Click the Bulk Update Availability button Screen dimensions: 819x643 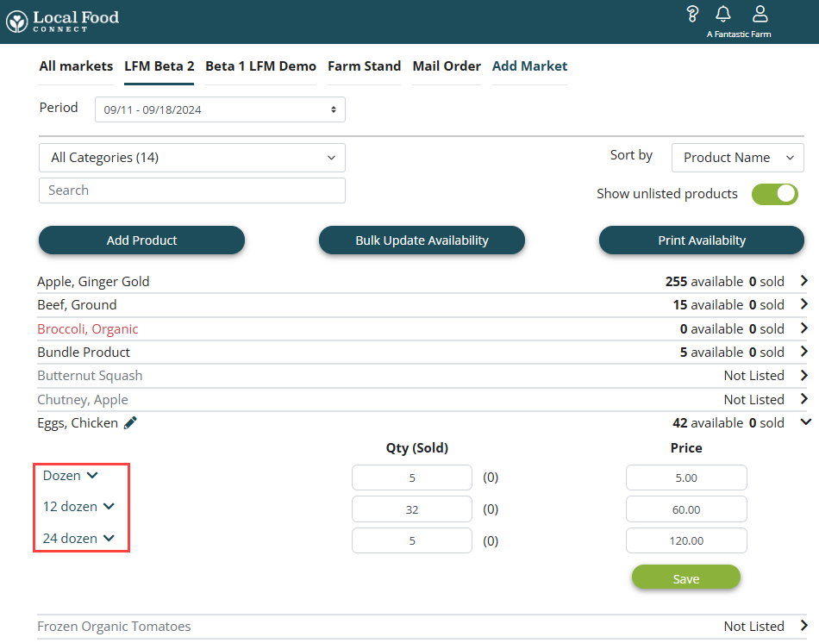[422, 240]
